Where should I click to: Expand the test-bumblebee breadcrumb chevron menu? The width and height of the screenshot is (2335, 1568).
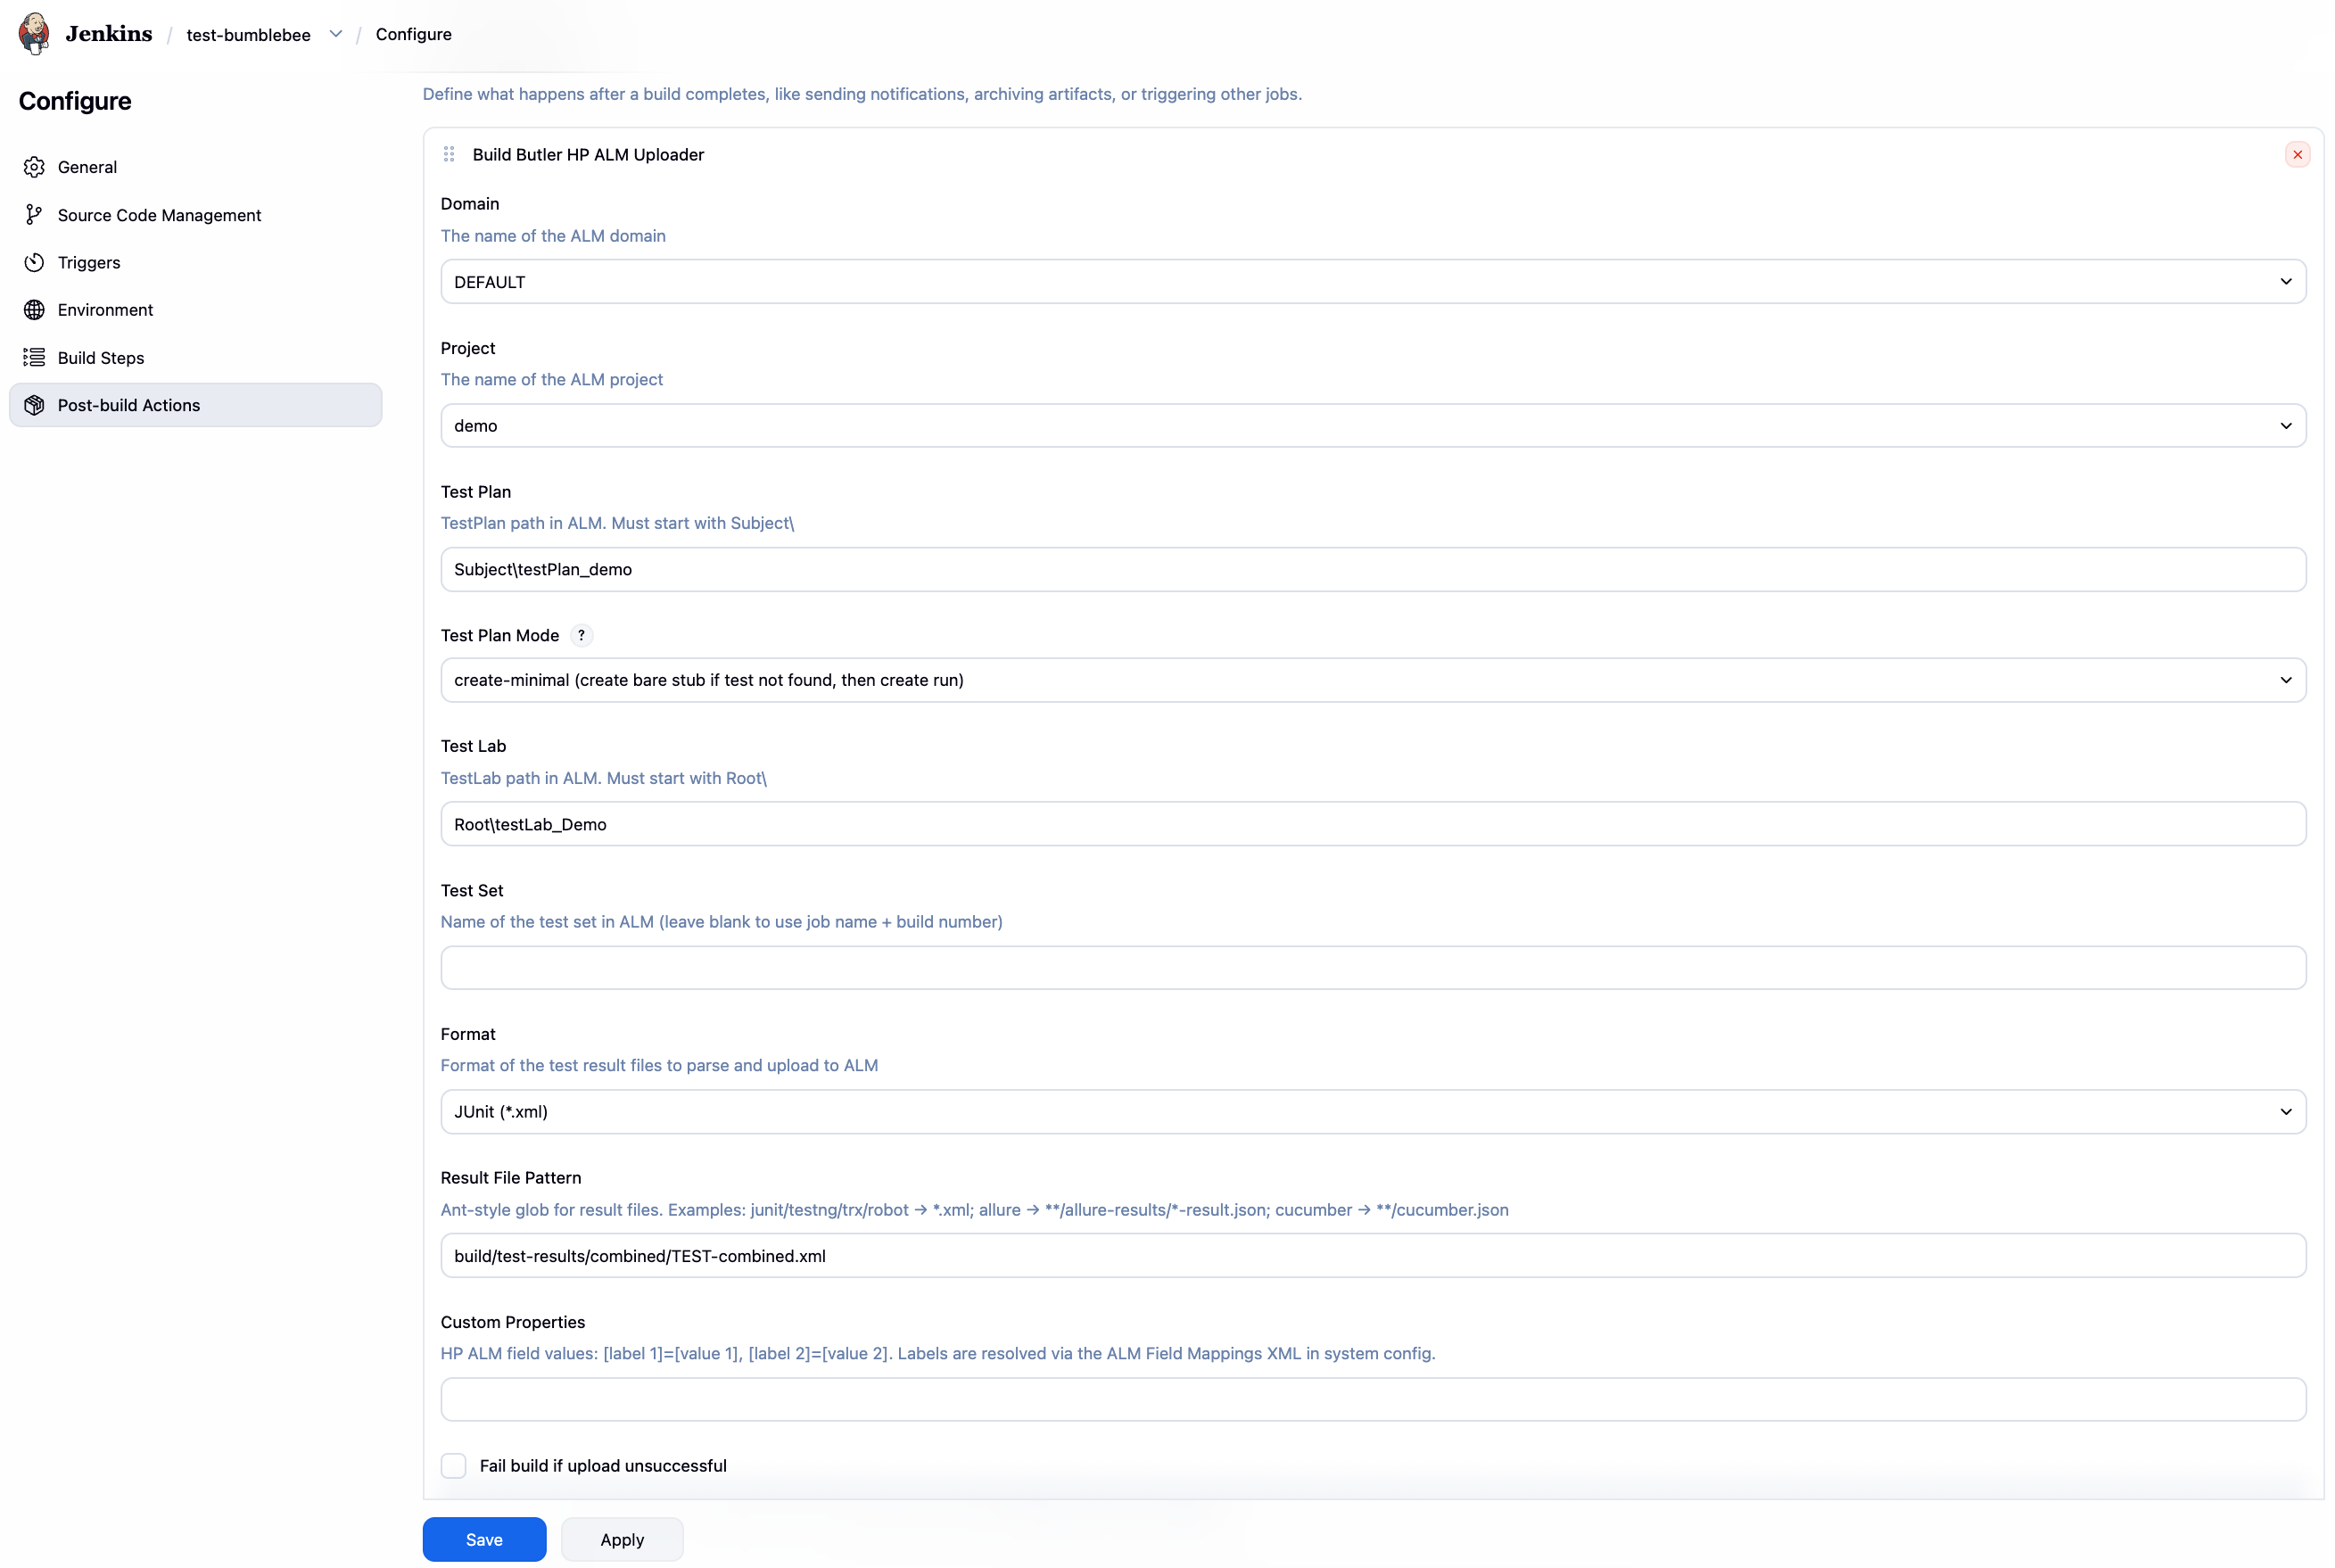[336, 34]
